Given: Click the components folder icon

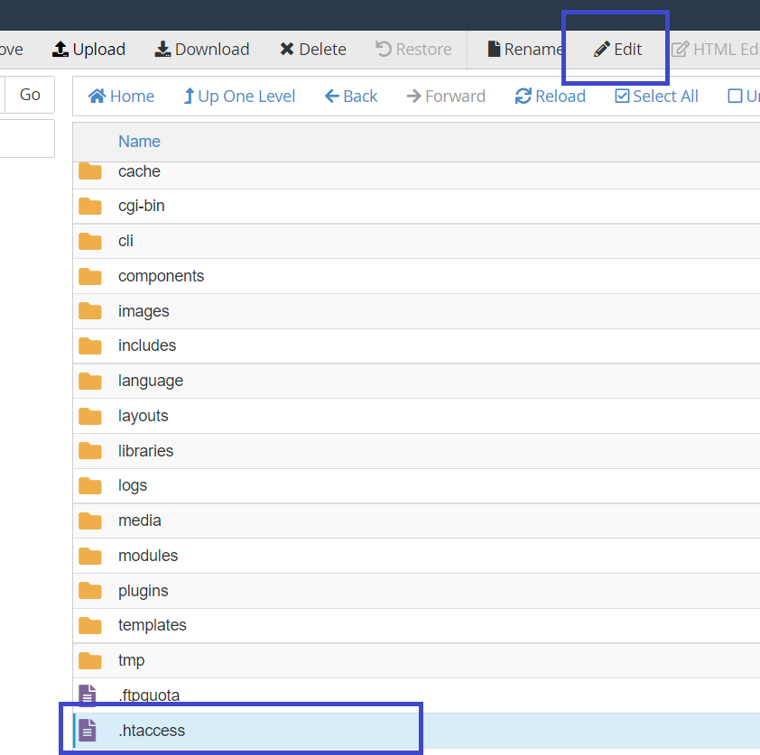Looking at the screenshot, I should (x=90, y=276).
